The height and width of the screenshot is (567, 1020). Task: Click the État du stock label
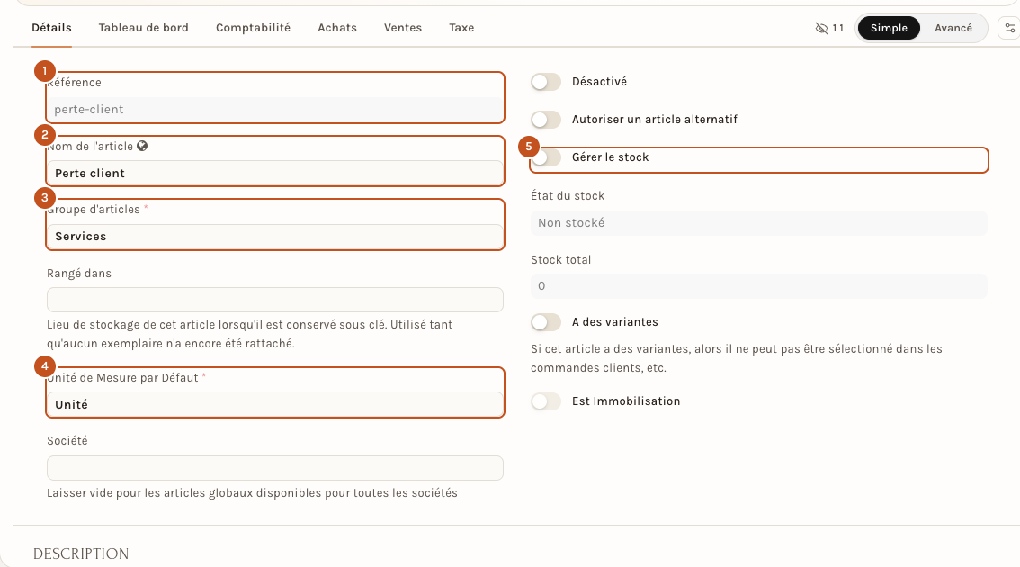tap(568, 196)
